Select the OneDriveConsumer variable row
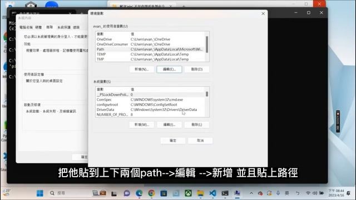Image resolution: width=356 pixels, height=200 pixels. [x=150, y=44]
